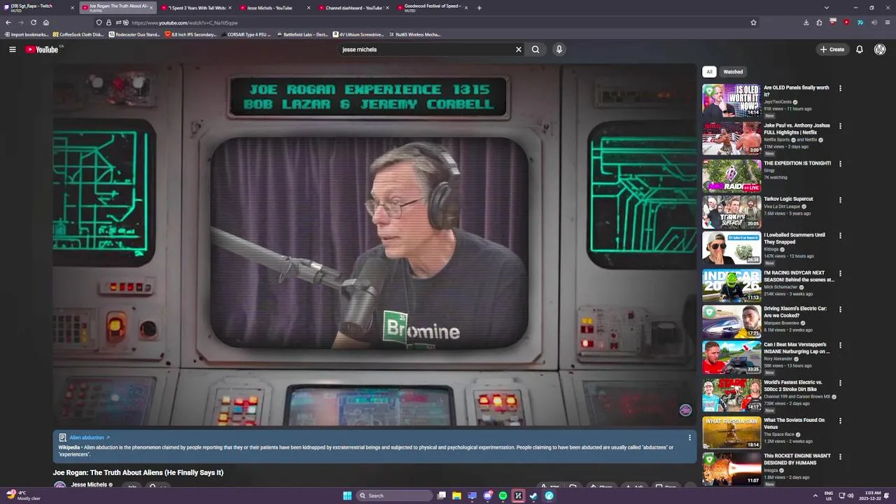Switch to 'I Spent 3 Years With Tall White' tab
896x504 pixels.
tap(196, 8)
